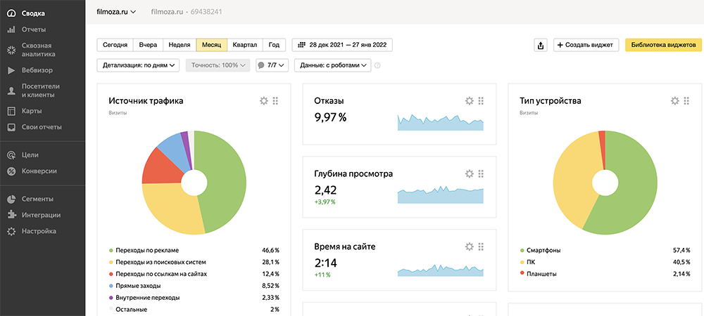This screenshot has height=316, width=704.
Task: Select the Квартал period option
Action: [x=244, y=45]
